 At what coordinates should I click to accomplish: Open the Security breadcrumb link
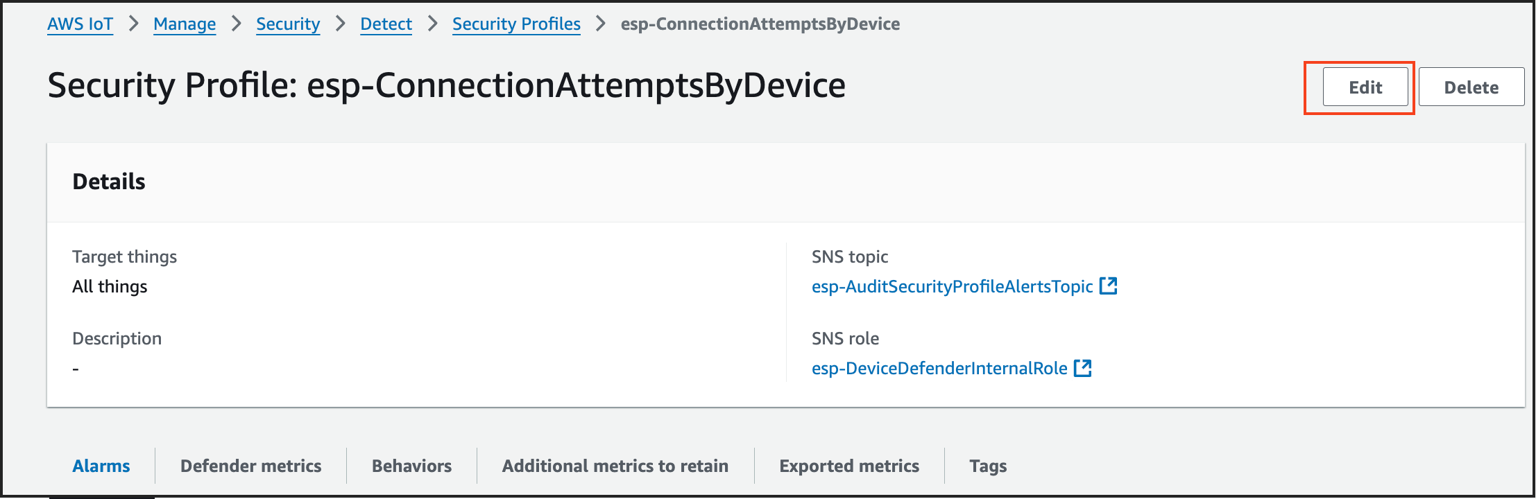[x=288, y=24]
